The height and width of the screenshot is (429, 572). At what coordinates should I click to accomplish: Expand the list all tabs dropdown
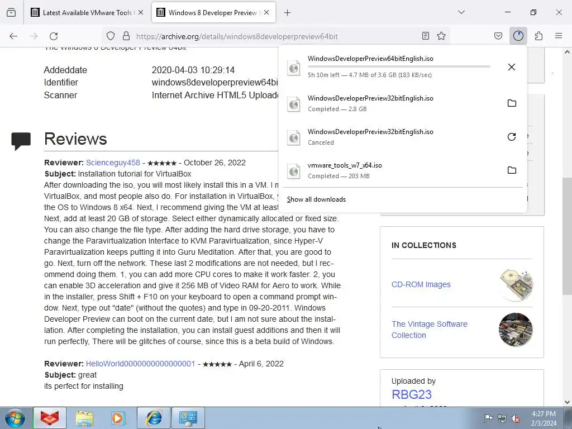(461, 12)
